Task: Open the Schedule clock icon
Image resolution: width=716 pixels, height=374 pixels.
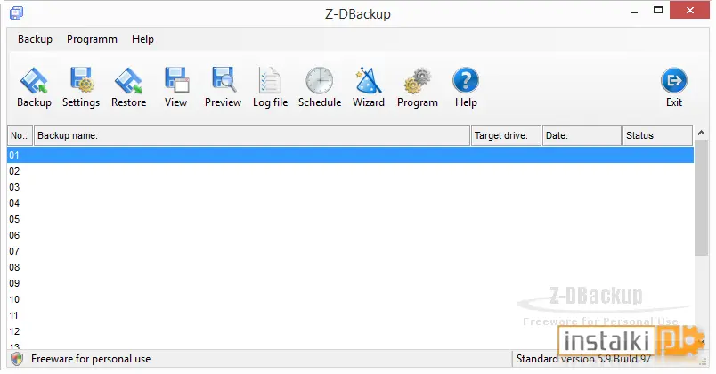Action: click(x=320, y=80)
